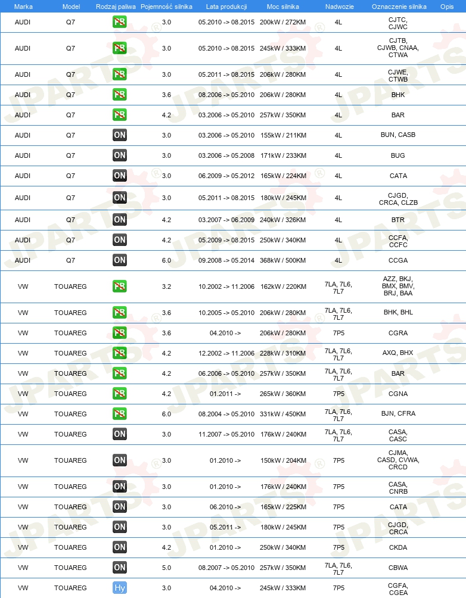Screen dimensions: 466x598
Task: Select the engine capacity 3.2 cell
Action: 166,287
